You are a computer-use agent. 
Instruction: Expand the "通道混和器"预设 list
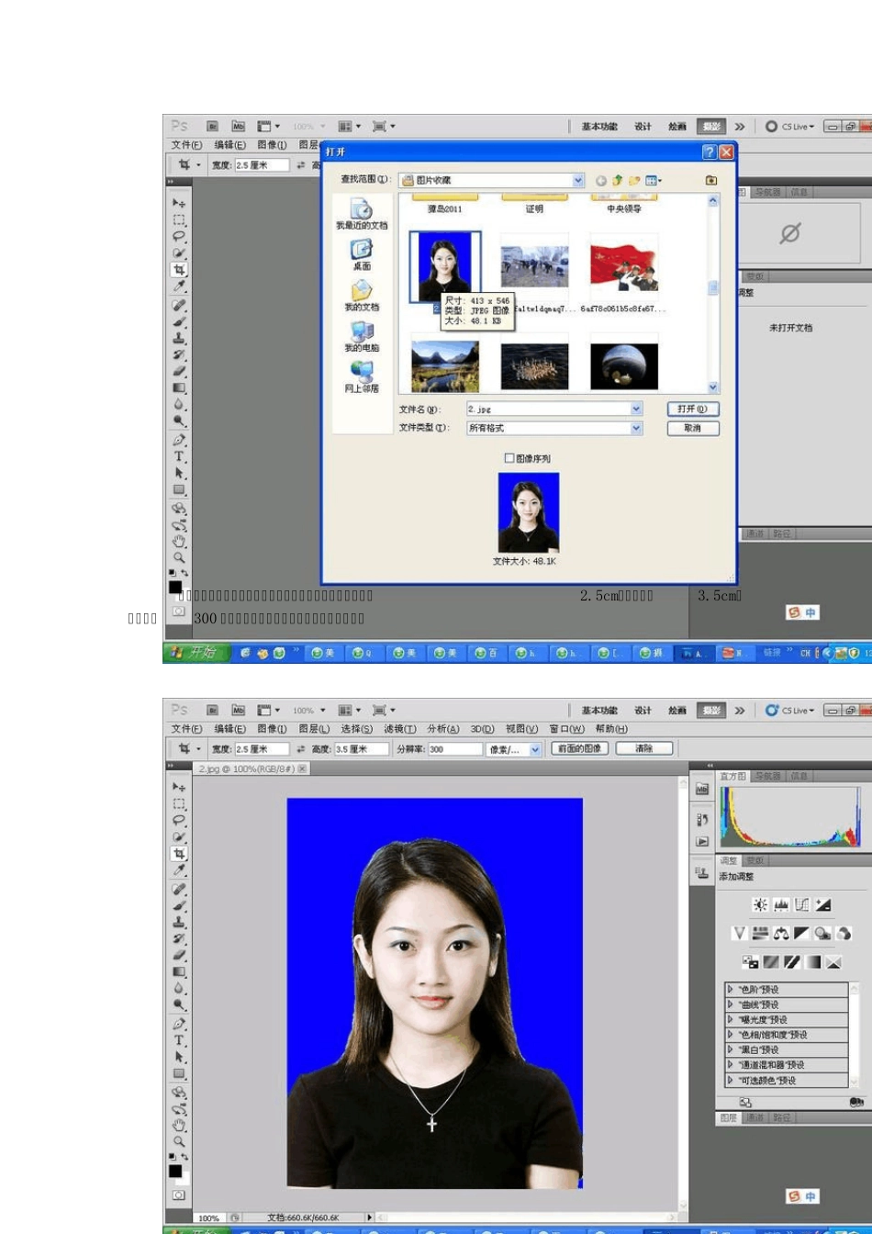[731, 1065]
